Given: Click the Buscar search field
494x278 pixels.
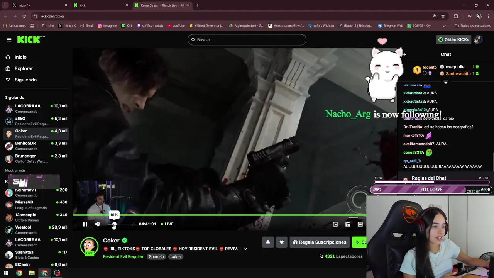Looking at the screenshot, I should pyautogui.click(x=247, y=40).
